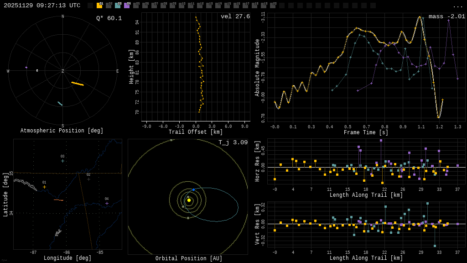Image resolution: width=467 pixels, height=263 pixels.
Task: Open the three-dot menu at top right
Action: 457,6
